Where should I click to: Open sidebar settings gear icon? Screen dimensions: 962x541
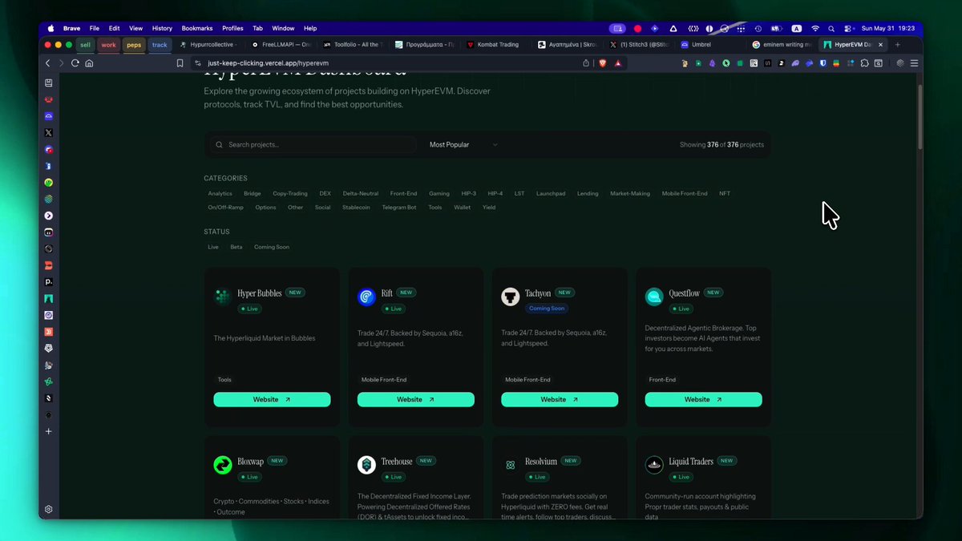click(49, 509)
